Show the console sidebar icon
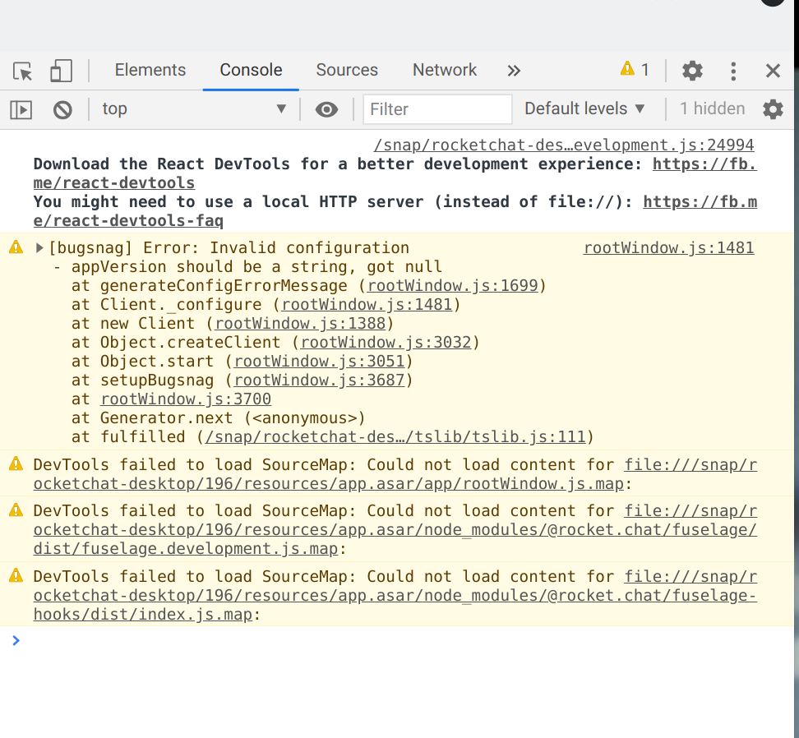 click(x=21, y=109)
